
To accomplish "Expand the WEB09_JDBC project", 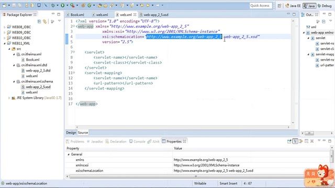I will coord(5,32).
